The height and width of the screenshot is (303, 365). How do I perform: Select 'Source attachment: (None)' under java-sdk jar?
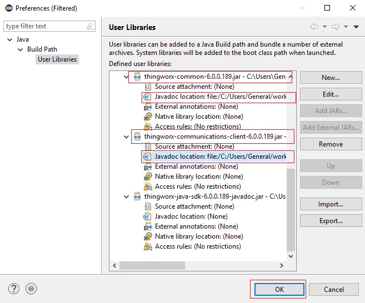click(194, 206)
